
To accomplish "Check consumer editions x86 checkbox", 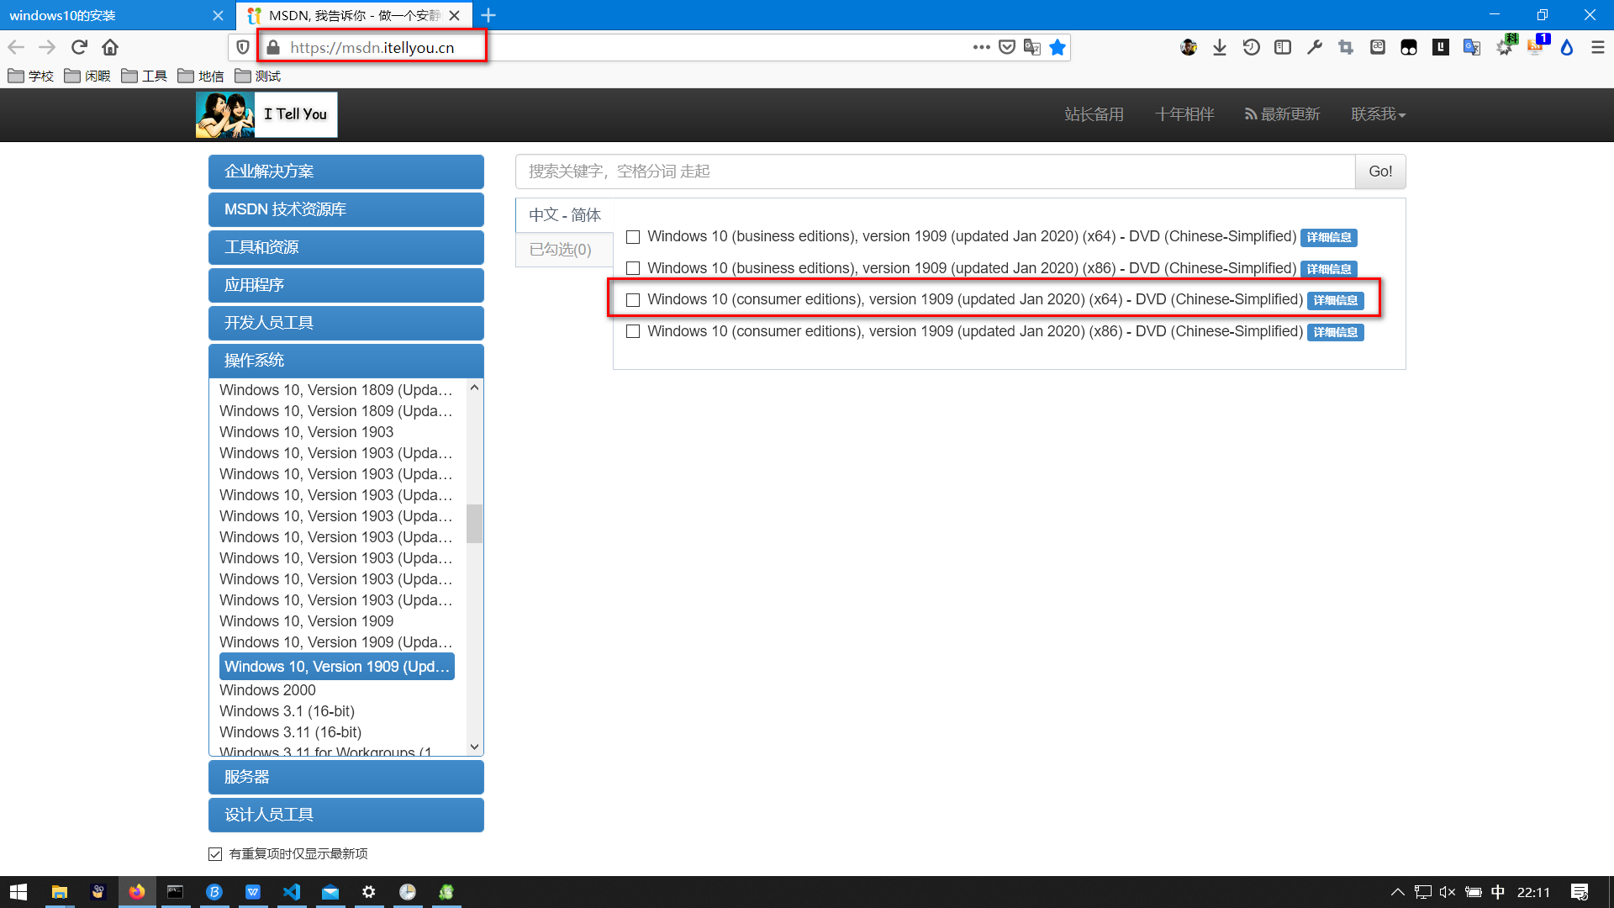I will [x=633, y=332].
